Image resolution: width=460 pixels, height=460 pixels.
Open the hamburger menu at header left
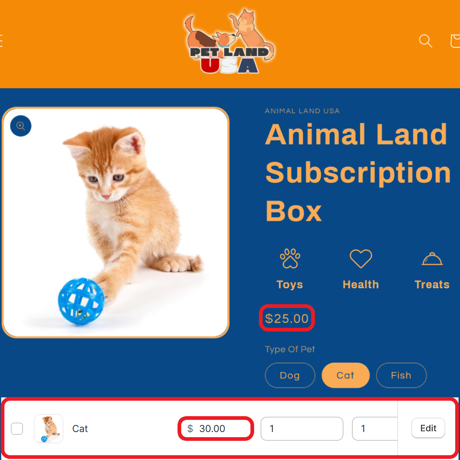point(1,41)
